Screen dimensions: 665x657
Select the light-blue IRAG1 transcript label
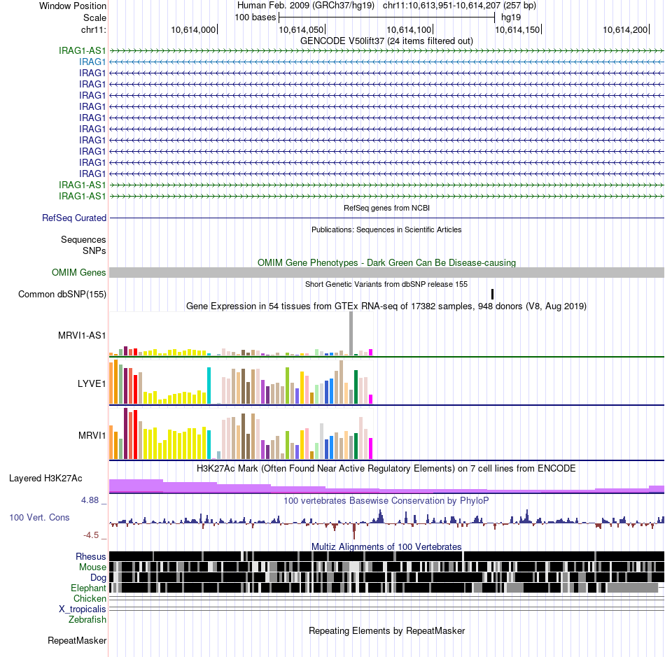pyautogui.click(x=92, y=62)
